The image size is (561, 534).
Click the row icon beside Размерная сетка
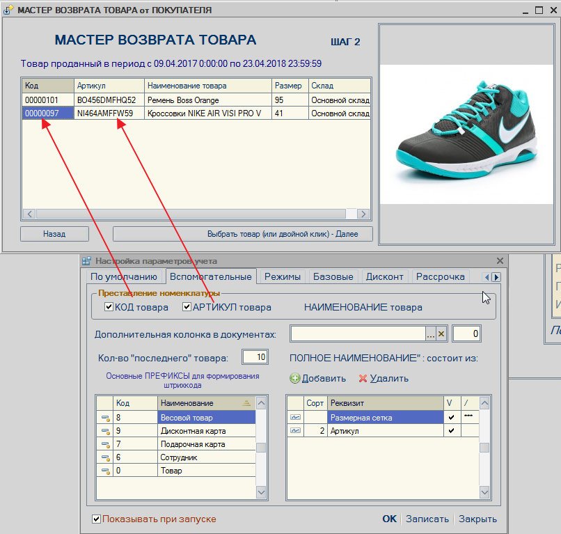pos(296,417)
